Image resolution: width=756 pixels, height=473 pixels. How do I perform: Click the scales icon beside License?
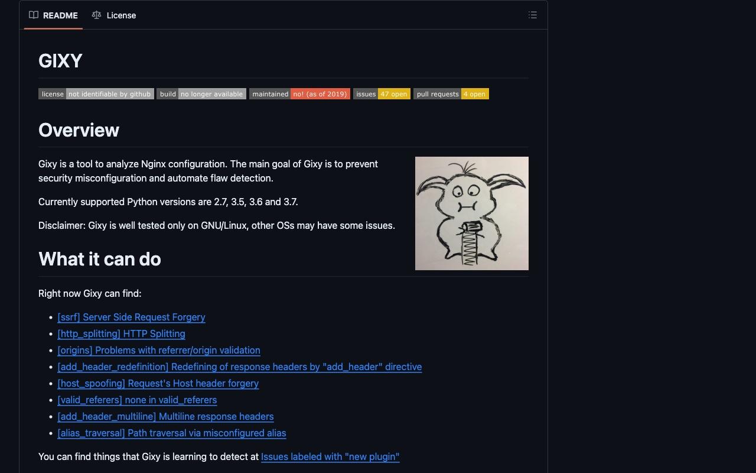[96, 15]
